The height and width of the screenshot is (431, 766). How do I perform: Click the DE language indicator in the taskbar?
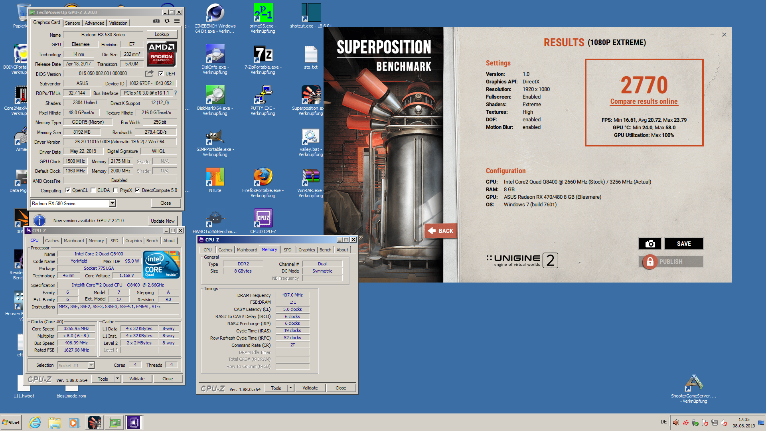[663, 422]
